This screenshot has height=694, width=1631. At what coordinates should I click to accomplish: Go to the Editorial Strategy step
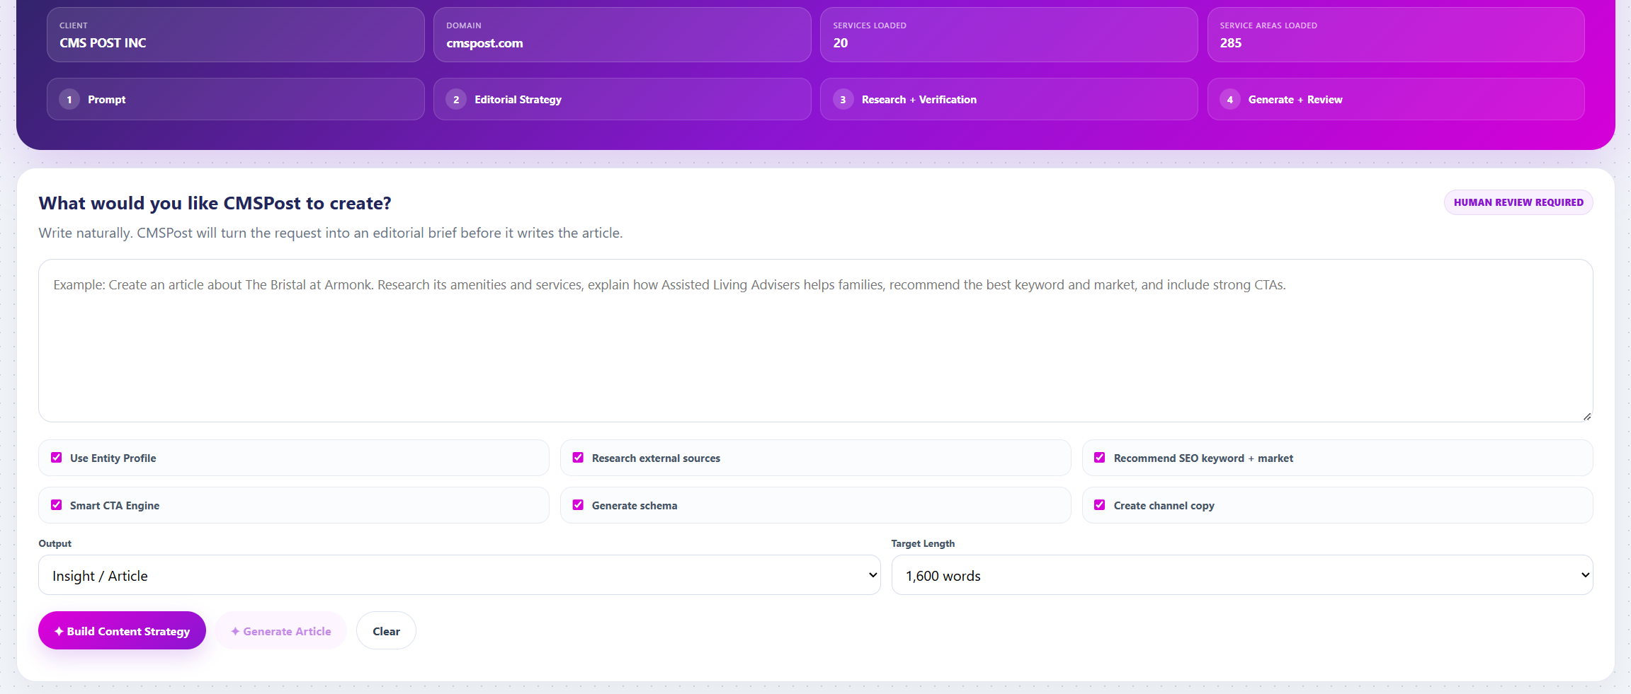(622, 99)
